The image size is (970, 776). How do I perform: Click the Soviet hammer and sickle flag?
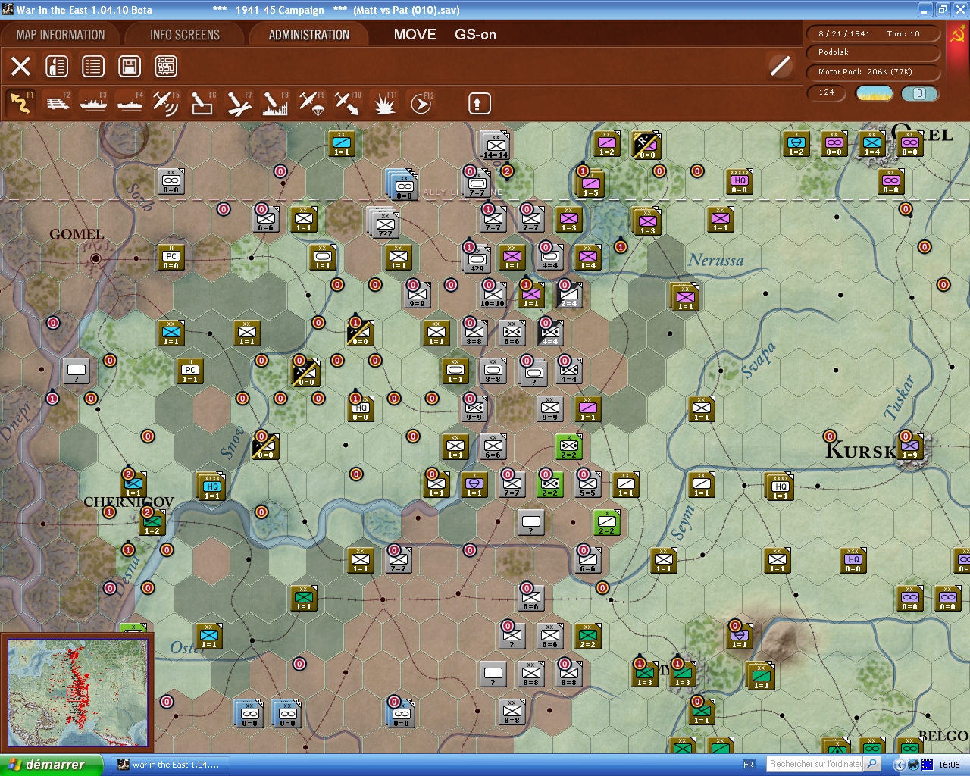click(x=957, y=36)
